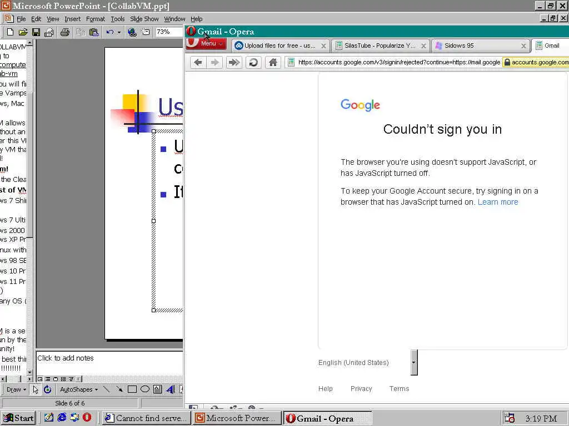Click the 'Click to add notes' area
The image size is (569, 426).
click(x=109, y=363)
